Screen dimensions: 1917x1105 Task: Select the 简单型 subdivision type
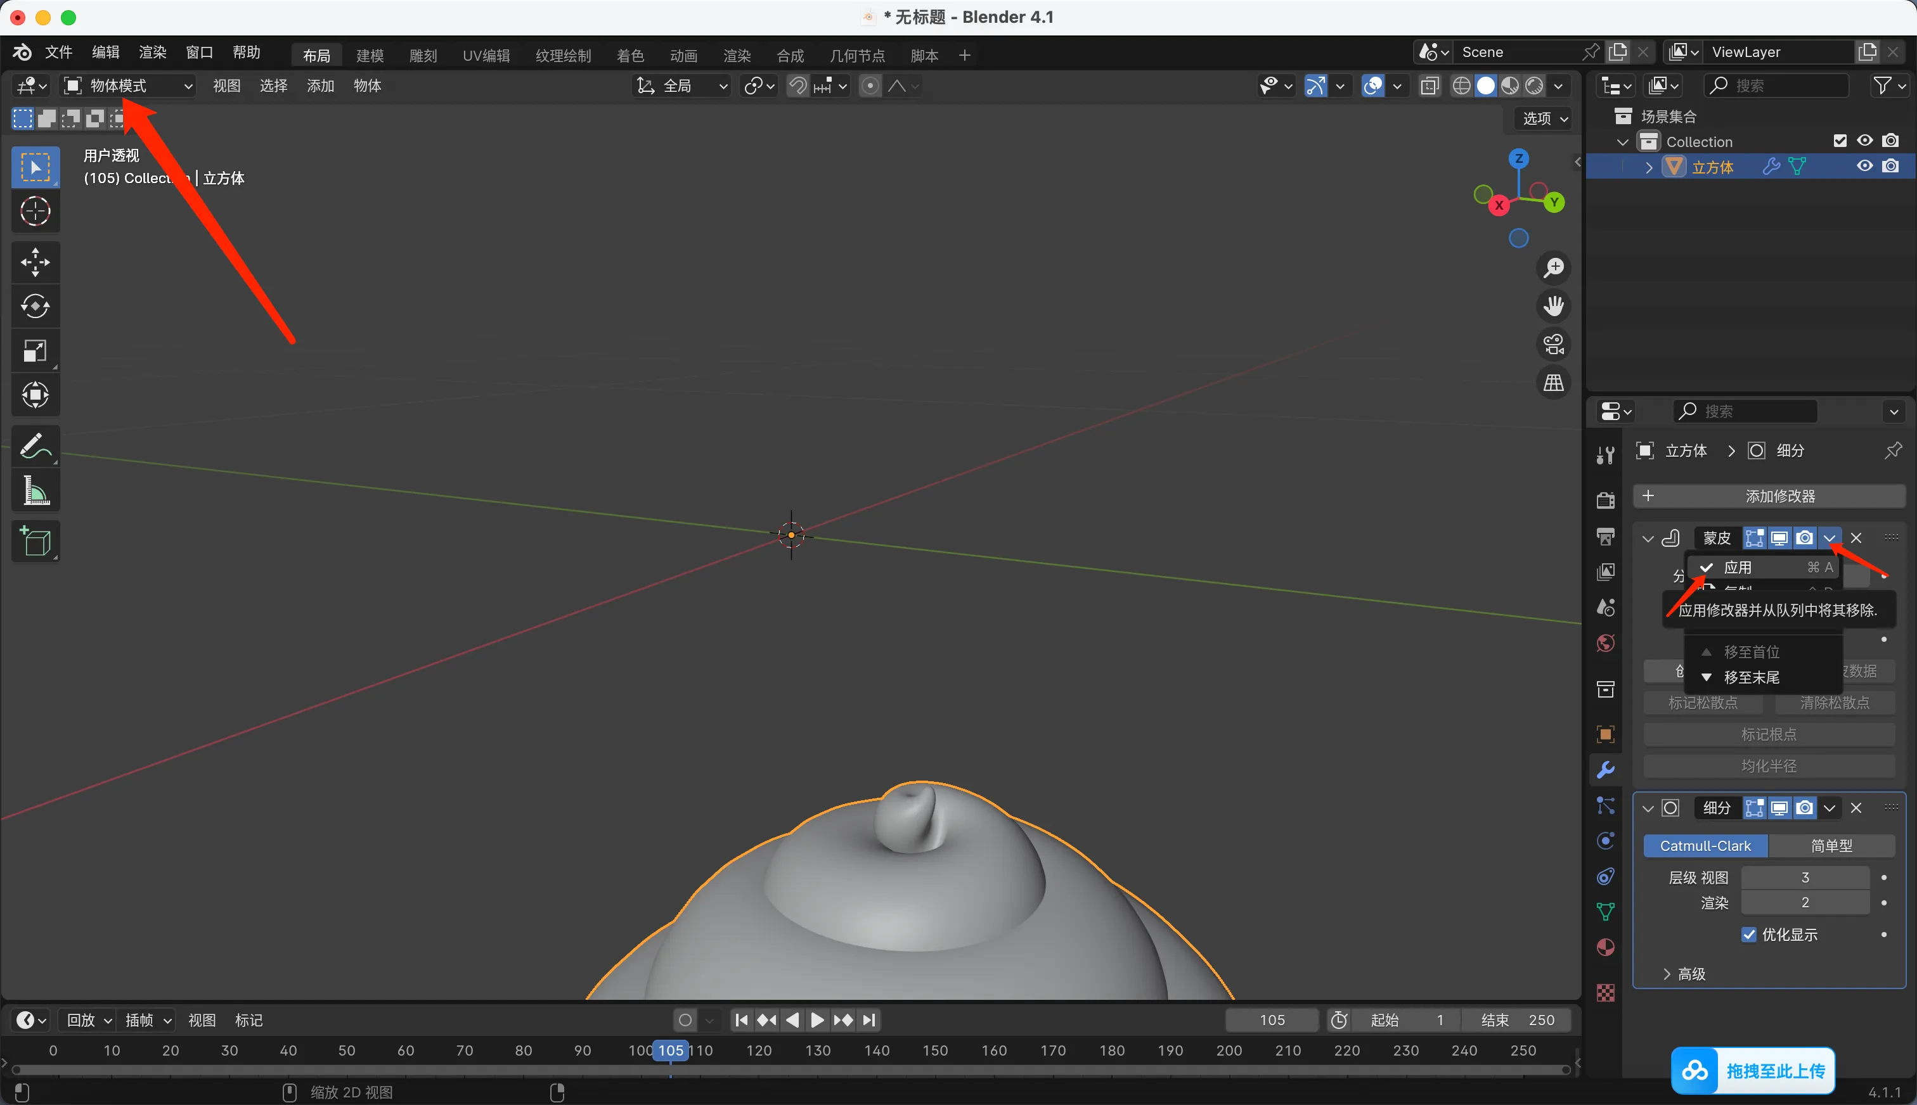coord(1831,845)
